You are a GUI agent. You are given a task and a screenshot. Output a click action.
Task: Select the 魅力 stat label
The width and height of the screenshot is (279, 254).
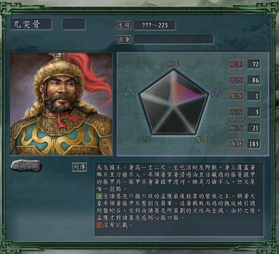[x=236, y=128]
